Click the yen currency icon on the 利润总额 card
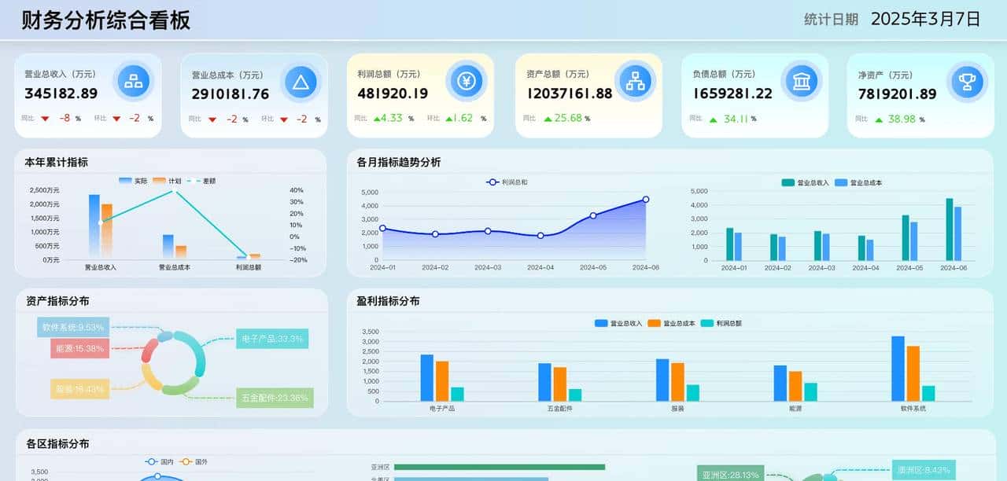This screenshot has width=1007, height=481. pos(467,80)
